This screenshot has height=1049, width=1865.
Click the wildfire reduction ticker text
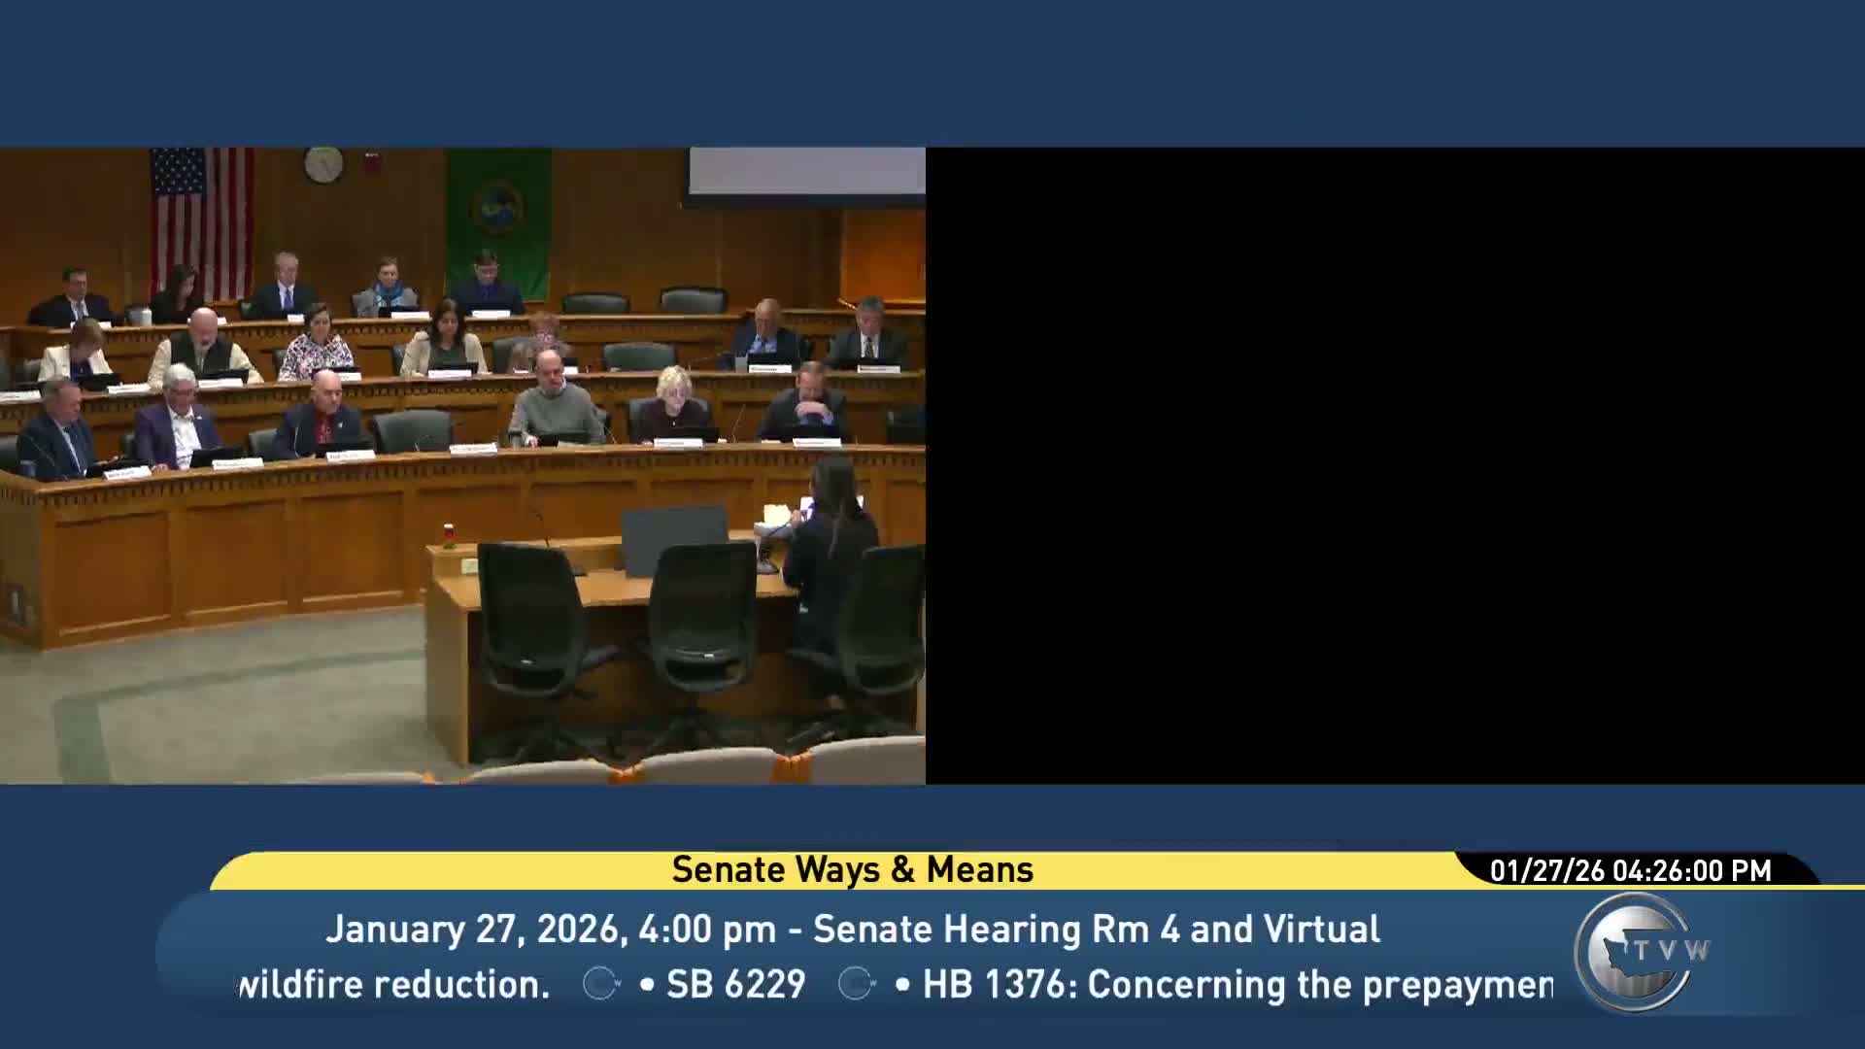(x=395, y=984)
